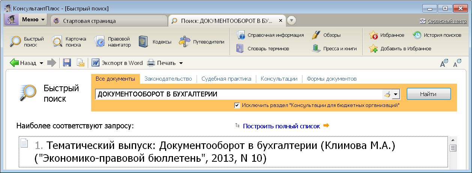The image size is (472, 173).
Task: Open the Печать options dropdown arrow
Action: click(181, 63)
